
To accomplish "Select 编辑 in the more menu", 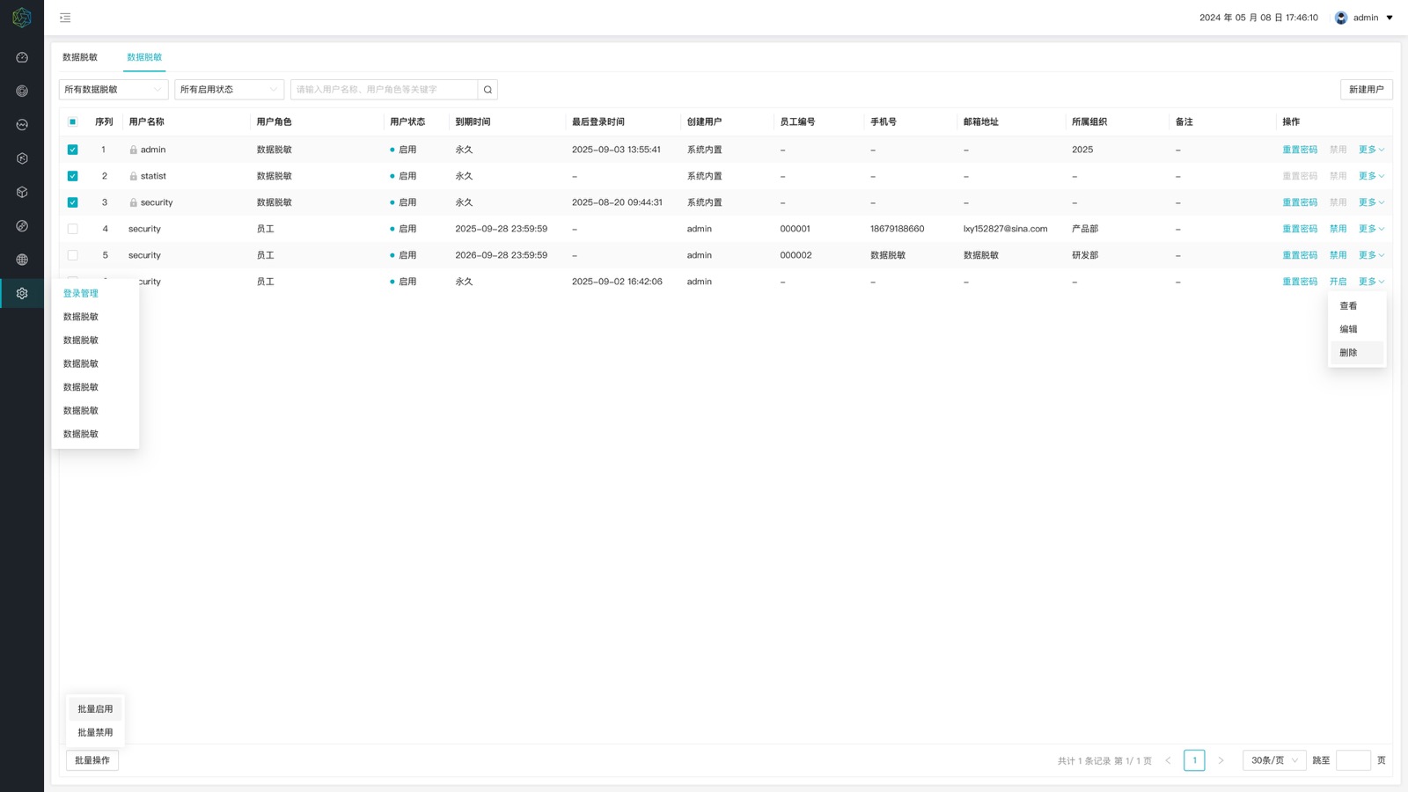I will [x=1356, y=329].
